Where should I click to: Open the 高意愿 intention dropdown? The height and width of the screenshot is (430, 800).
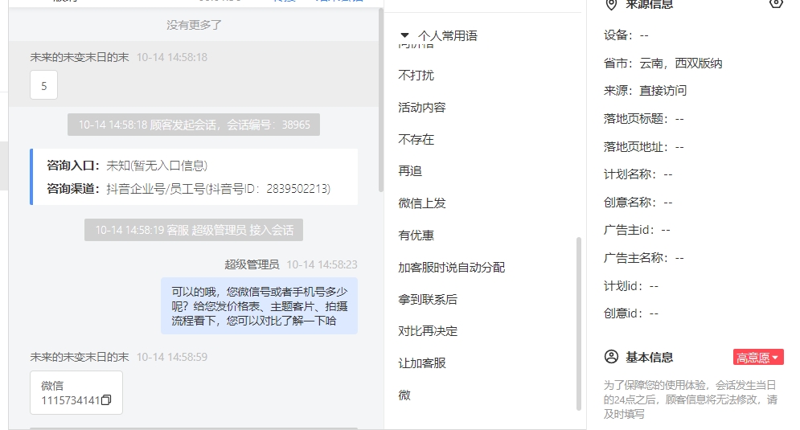(x=758, y=358)
